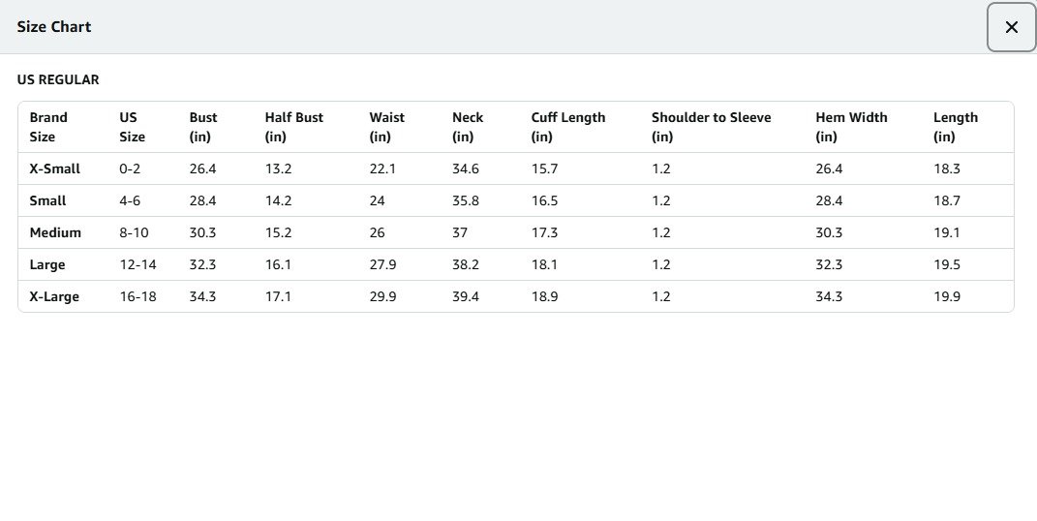Select the Cuff Length (in) header
The width and height of the screenshot is (1037, 521).
568,127
